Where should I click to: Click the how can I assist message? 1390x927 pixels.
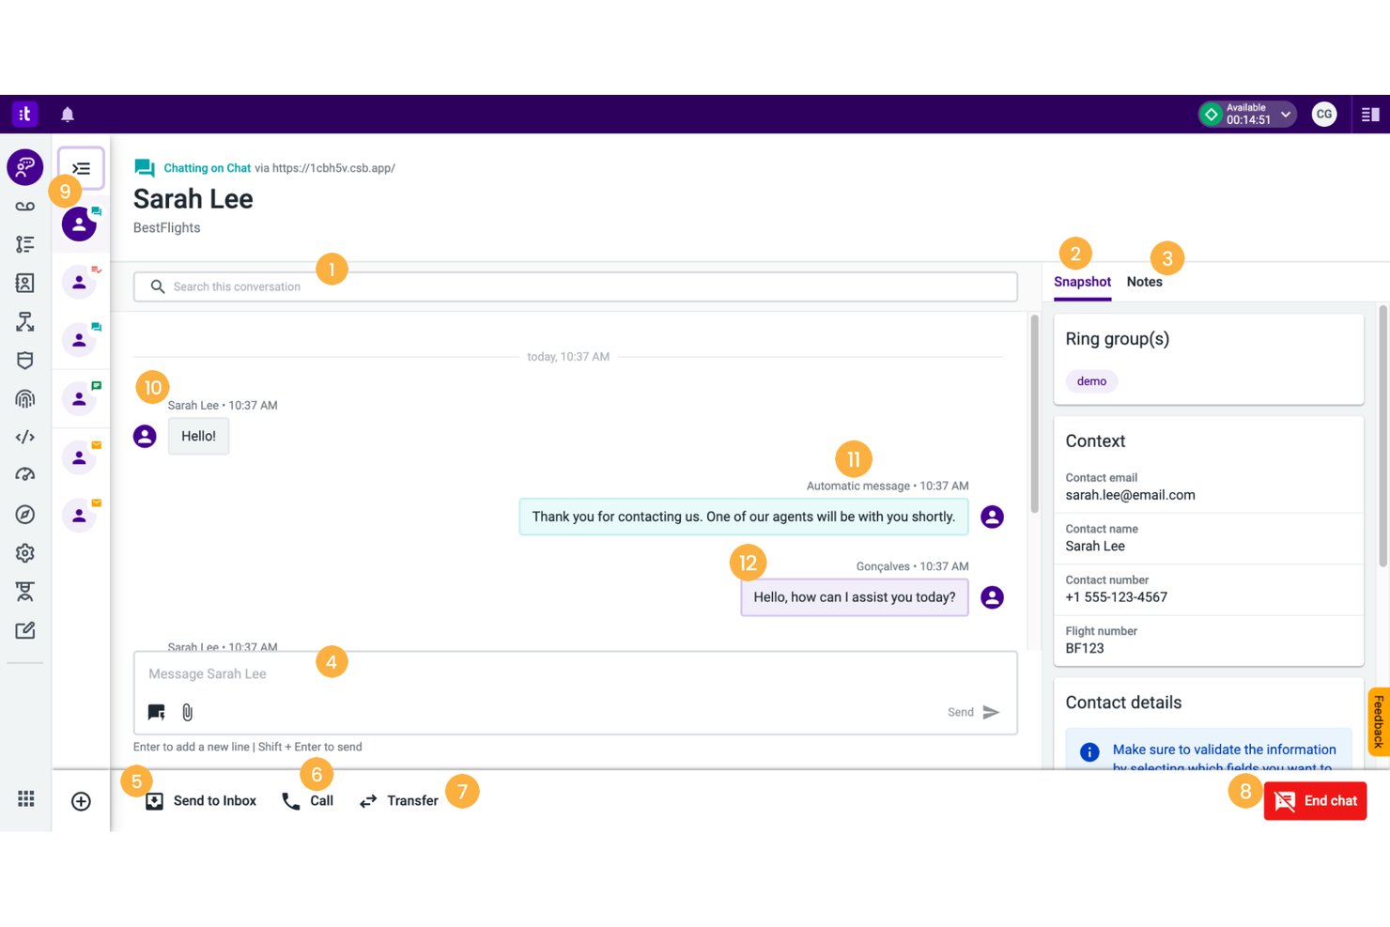coord(855,597)
